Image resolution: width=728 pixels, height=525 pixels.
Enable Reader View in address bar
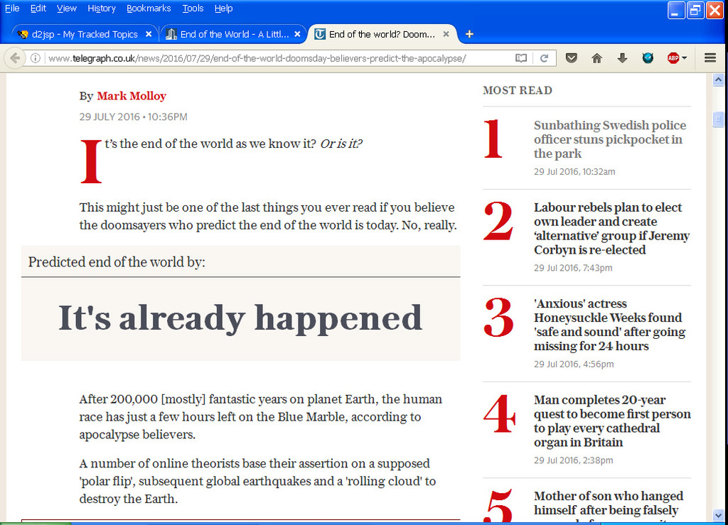(x=521, y=58)
